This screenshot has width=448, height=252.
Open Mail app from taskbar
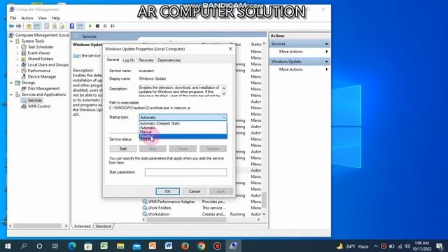[136, 246]
